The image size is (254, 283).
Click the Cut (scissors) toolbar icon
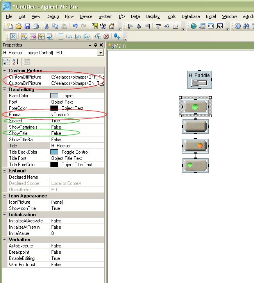coord(47,27)
